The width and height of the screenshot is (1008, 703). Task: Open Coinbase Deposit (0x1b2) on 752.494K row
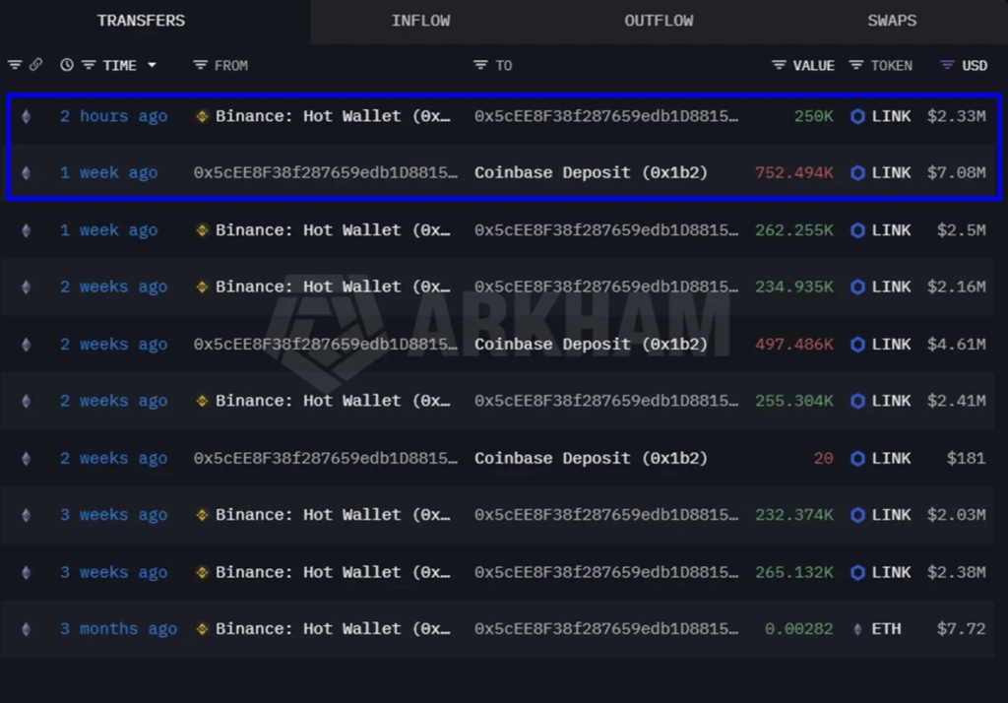pyautogui.click(x=591, y=173)
